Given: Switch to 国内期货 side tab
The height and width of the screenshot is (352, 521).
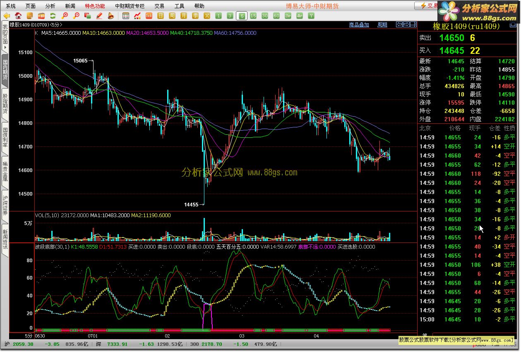Looking at the screenshot, I should (x=5, y=70).
